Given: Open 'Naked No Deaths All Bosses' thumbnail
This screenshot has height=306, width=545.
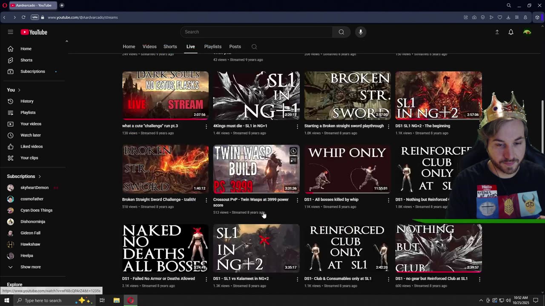Looking at the screenshot, I should [x=165, y=248].
